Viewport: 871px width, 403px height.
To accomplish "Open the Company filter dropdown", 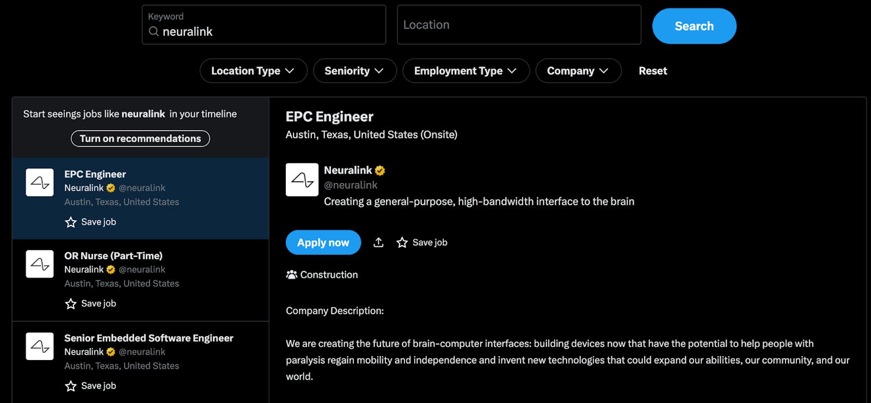I will [578, 71].
